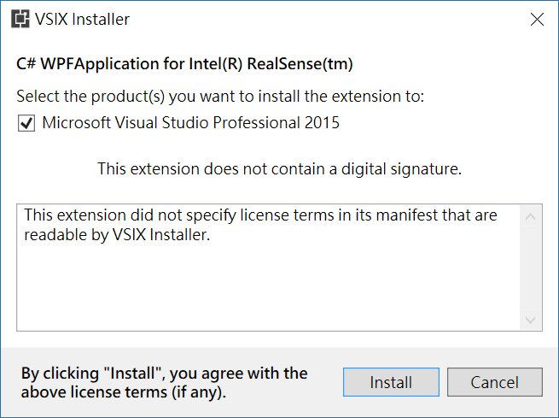Close the VSIX Installer dialog window

[537, 19]
